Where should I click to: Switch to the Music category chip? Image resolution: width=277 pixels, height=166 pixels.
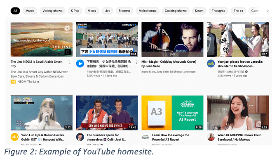30,11
